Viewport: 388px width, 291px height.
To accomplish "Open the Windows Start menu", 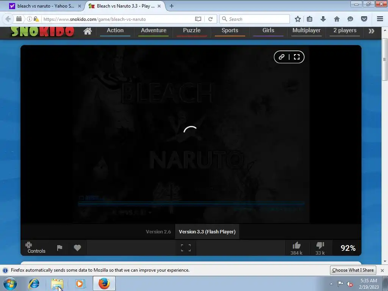I will click(x=10, y=283).
